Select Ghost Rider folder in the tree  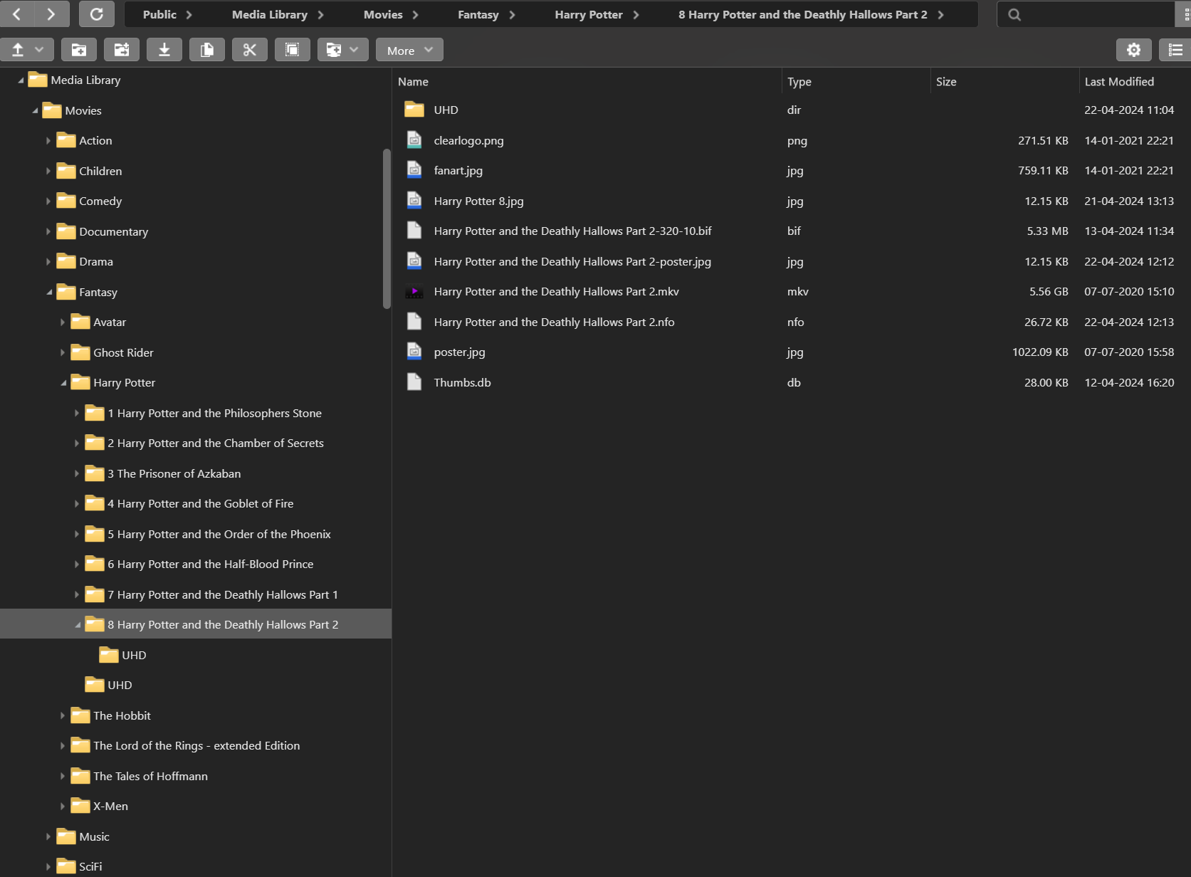point(123,352)
